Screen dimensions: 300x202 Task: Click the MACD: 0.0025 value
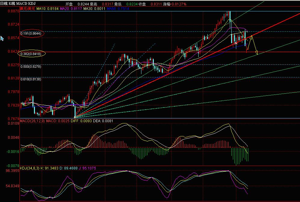pyautogui.click(x=58, y=121)
